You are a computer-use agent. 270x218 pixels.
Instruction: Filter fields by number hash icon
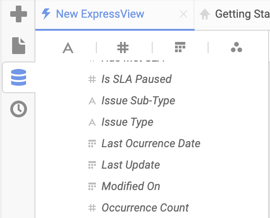123,48
